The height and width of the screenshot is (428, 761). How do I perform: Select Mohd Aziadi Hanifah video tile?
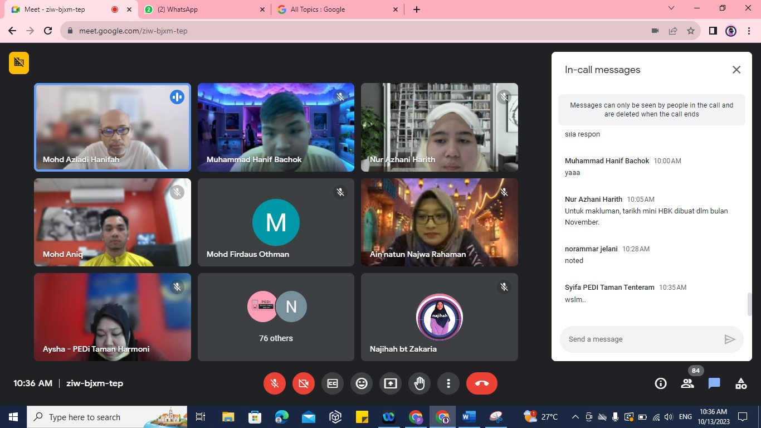(113, 127)
